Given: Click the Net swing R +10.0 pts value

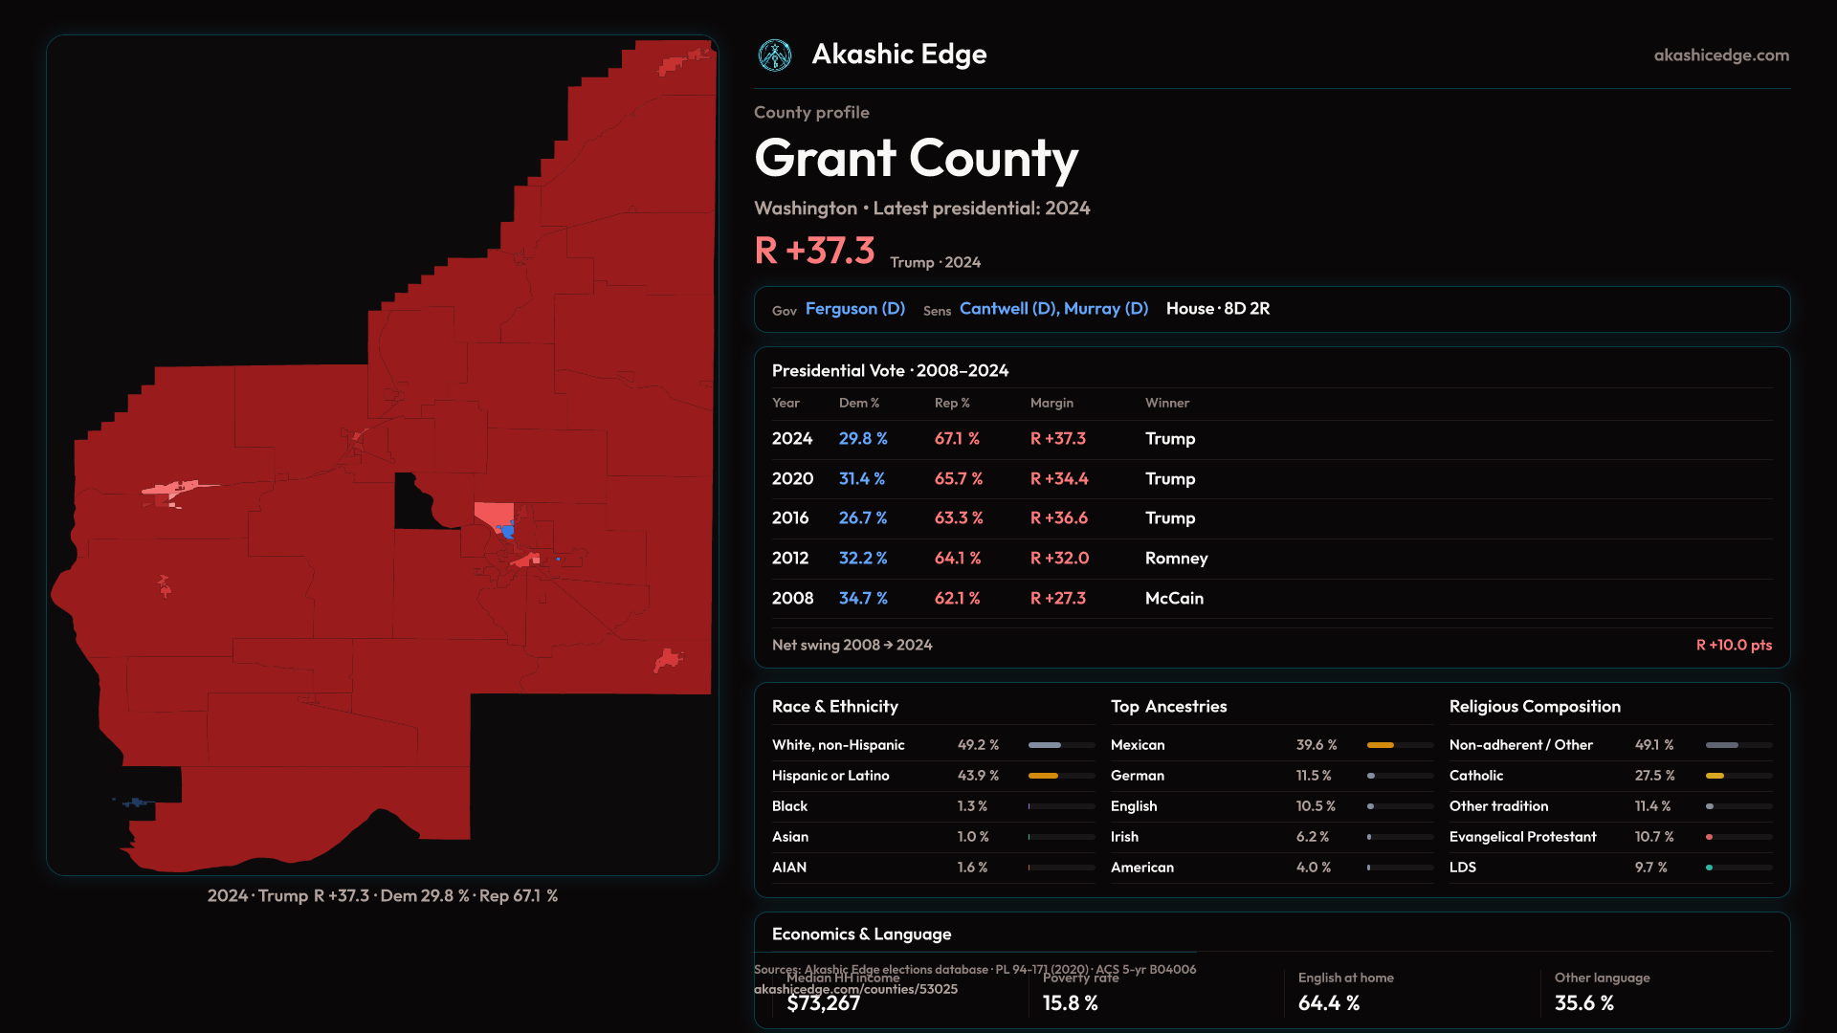Looking at the screenshot, I should (x=1733, y=646).
